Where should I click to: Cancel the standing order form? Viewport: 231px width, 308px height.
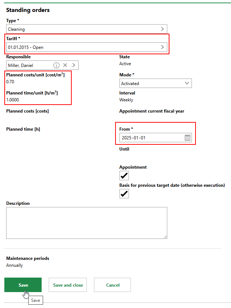pyautogui.click(x=113, y=285)
